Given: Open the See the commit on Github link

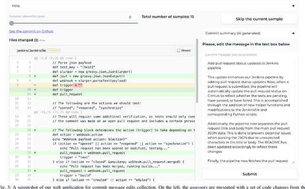Looking at the screenshot, I should [x=31, y=31].
